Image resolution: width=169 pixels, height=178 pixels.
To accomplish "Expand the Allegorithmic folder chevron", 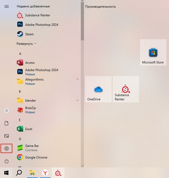I will (x=77, y=79).
